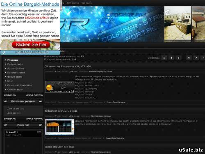205x154 pixels.
Task: Open the 'Главная' sidebar menu item
Action: click(12, 60)
